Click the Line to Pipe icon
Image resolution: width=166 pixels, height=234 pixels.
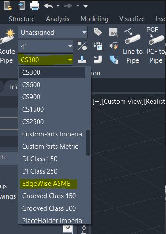coord(132,36)
